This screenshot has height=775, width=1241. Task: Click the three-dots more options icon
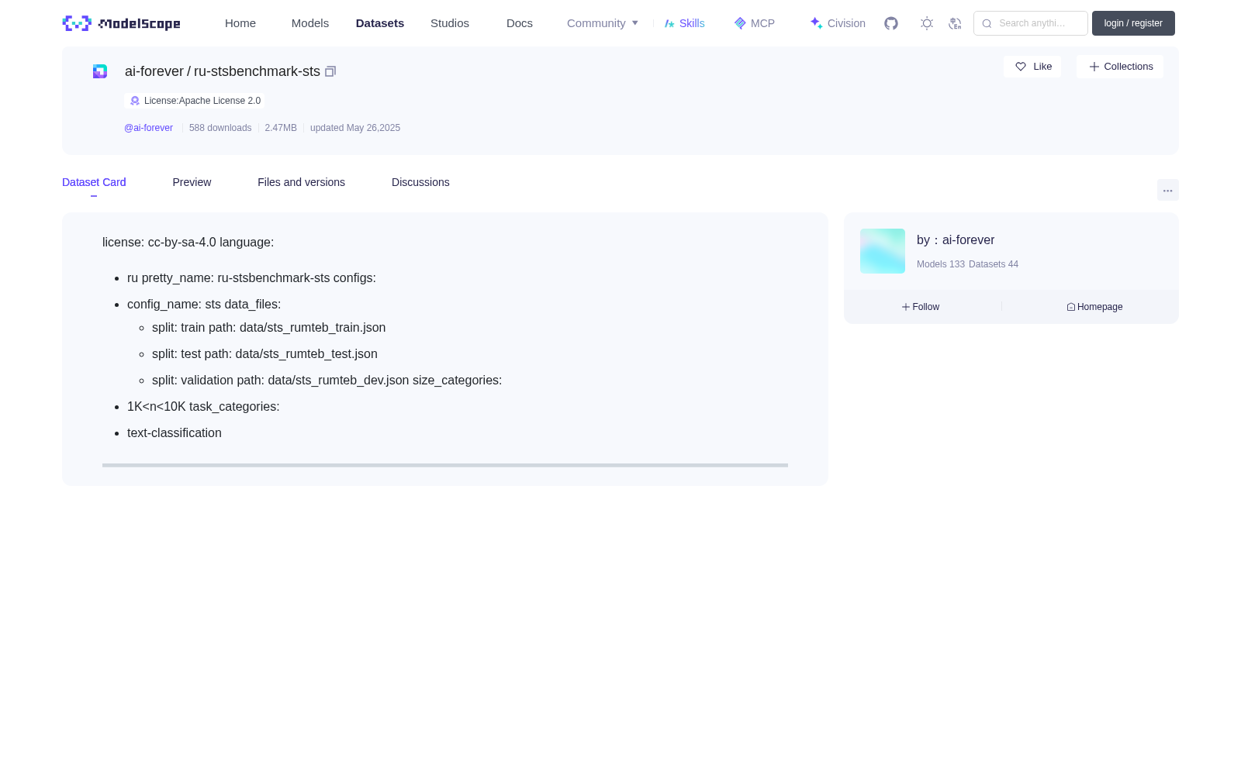pyautogui.click(x=1168, y=190)
